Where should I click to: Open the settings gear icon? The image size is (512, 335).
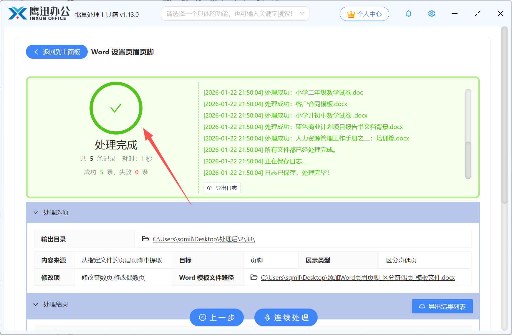431,13
